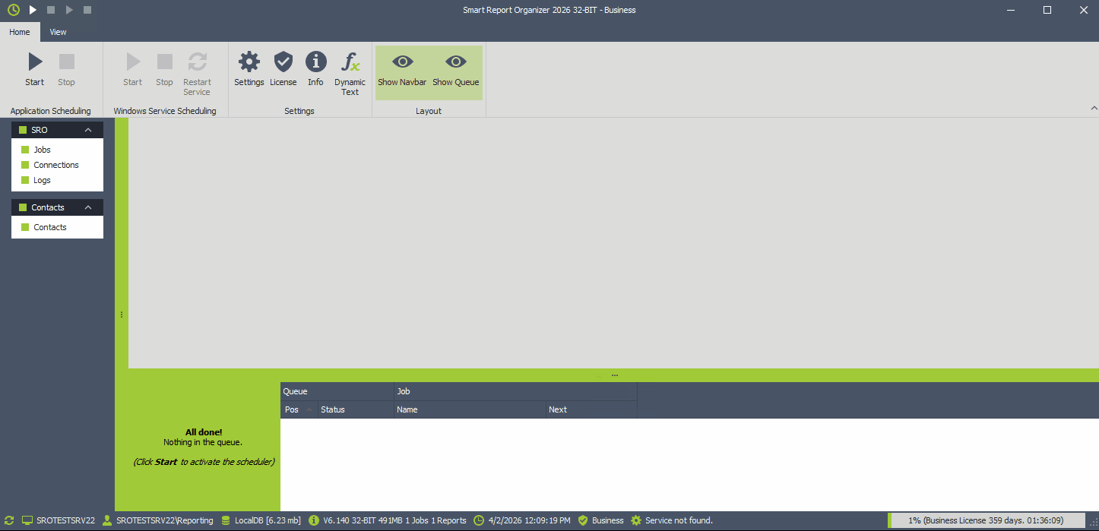The height and width of the screenshot is (531, 1099).
Task: Switch to the Home ribbon tab
Action: point(20,32)
